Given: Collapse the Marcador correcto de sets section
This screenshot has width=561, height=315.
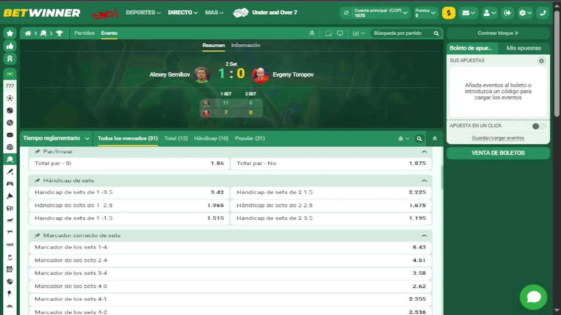Looking at the screenshot, I should (x=424, y=235).
